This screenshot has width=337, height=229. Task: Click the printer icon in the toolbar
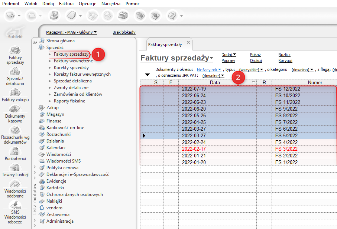[123, 16]
